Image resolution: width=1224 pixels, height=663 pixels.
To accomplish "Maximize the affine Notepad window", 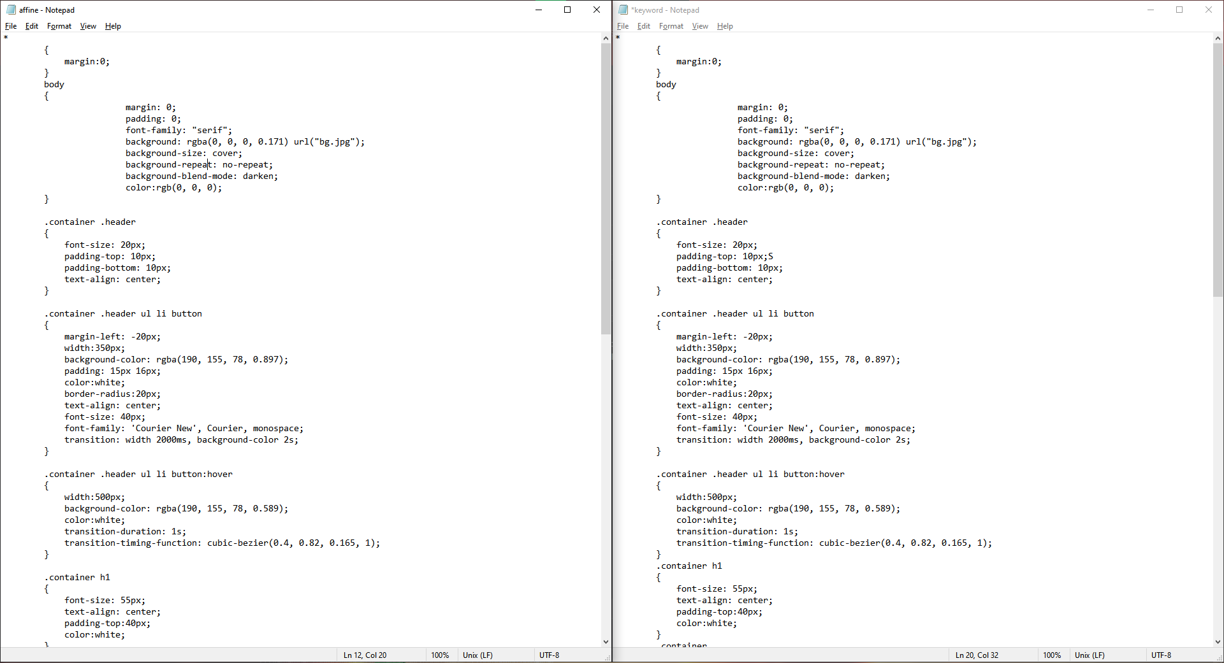I will tap(567, 10).
